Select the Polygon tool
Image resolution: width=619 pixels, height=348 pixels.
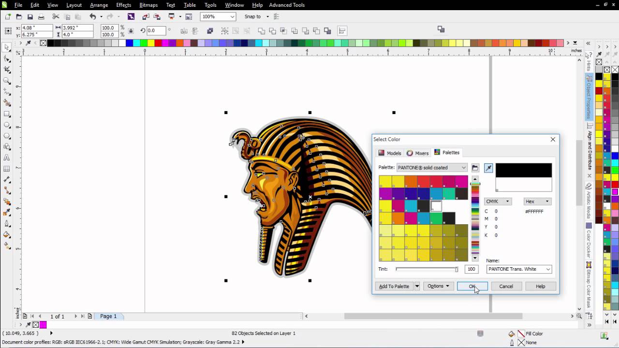[7, 136]
